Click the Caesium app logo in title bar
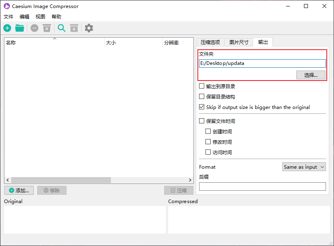This screenshot has width=334, height=246. 7,6
